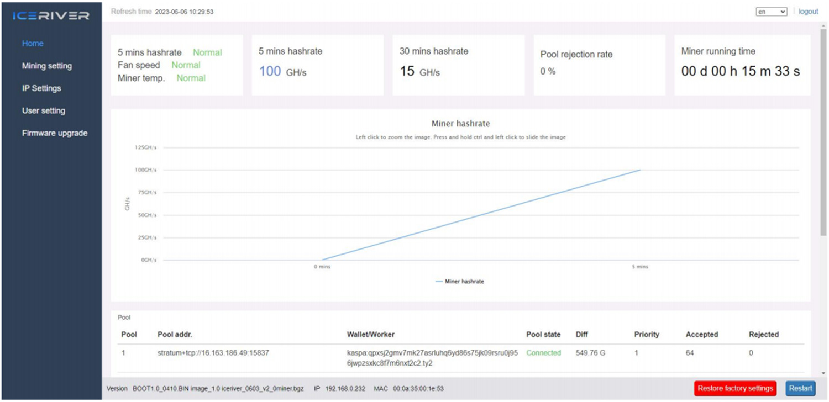Click the Restore factory settings button
Image resolution: width=829 pixels, height=402 pixels.
pyautogui.click(x=735, y=388)
